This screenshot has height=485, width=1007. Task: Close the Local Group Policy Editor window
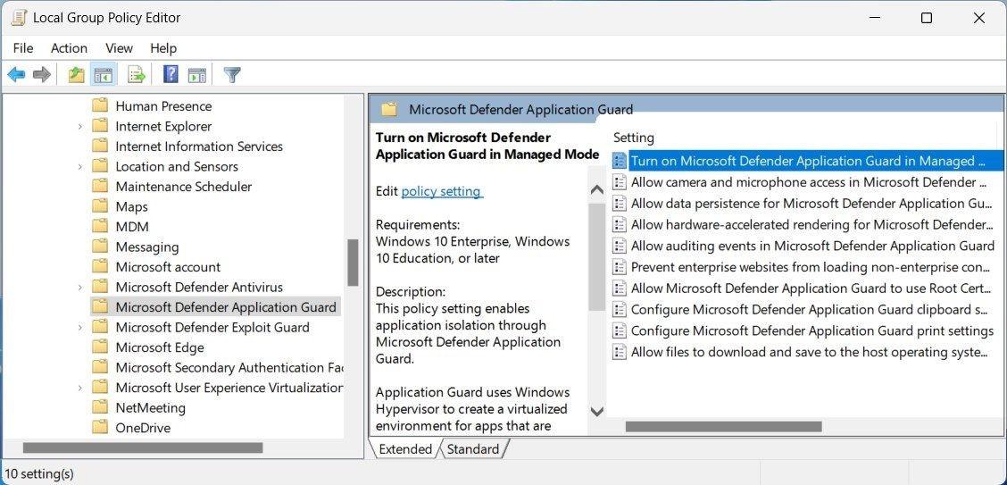tap(978, 18)
